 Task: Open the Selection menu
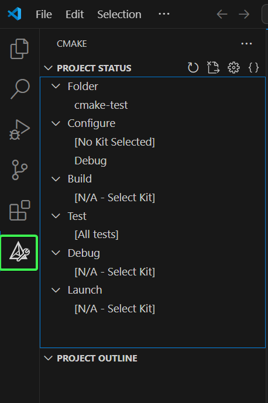click(119, 15)
